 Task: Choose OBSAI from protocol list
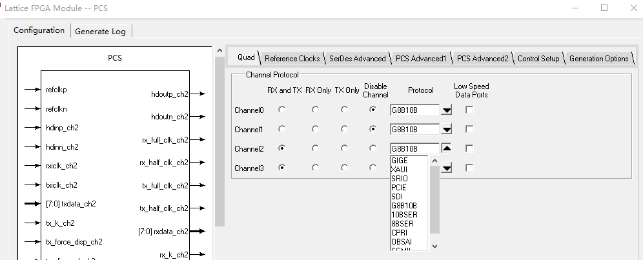coord(409,241)
